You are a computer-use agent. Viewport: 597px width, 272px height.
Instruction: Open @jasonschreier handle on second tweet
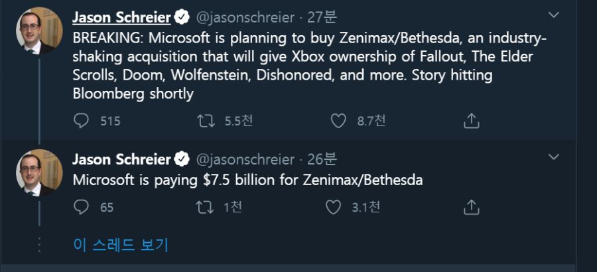click(245, 160)
